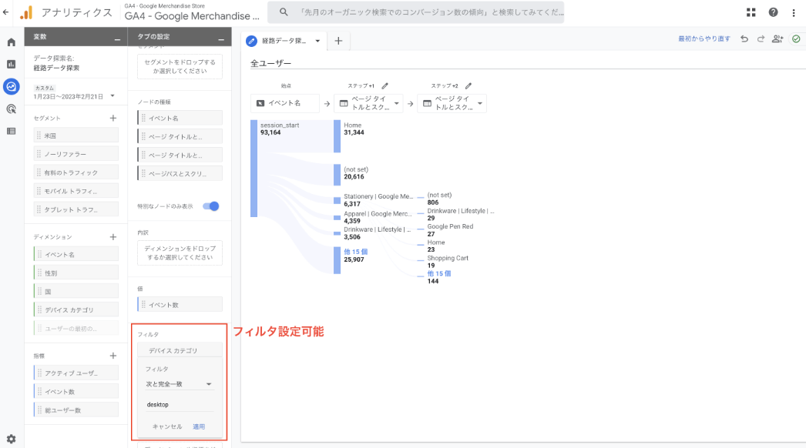
Task: Open the 始点 イベント名 node selector
Action: pyautogui.click(x=285, y=103)
